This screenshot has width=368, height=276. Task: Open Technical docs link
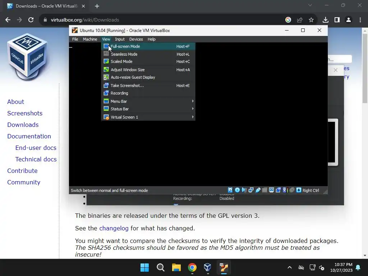36,159
